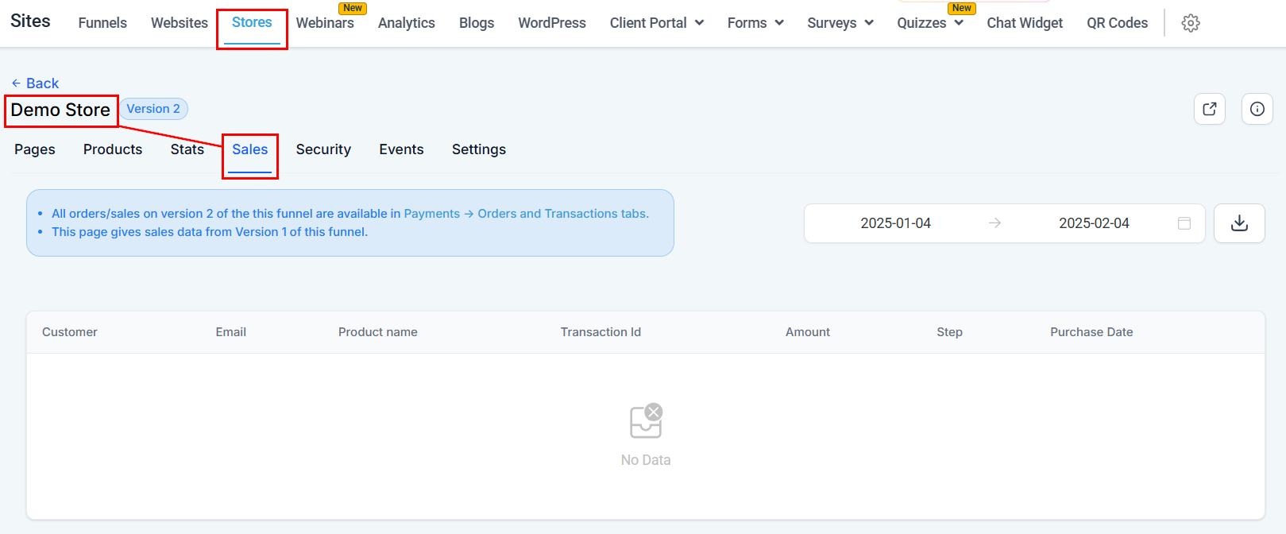Go back using the Back arrow
This screenshot has height=534, width=1286.
pos(35,83)
